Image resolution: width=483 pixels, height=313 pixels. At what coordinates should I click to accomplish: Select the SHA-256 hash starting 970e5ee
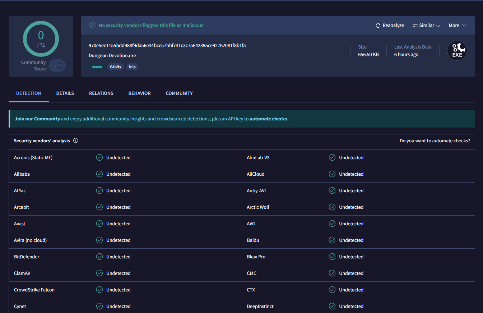pyautogui.click(x=167, y=45)
